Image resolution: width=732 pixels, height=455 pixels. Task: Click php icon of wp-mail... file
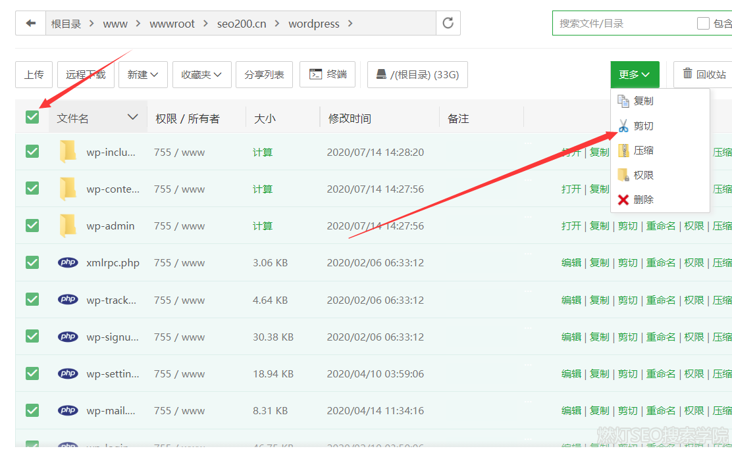(68, 410)
